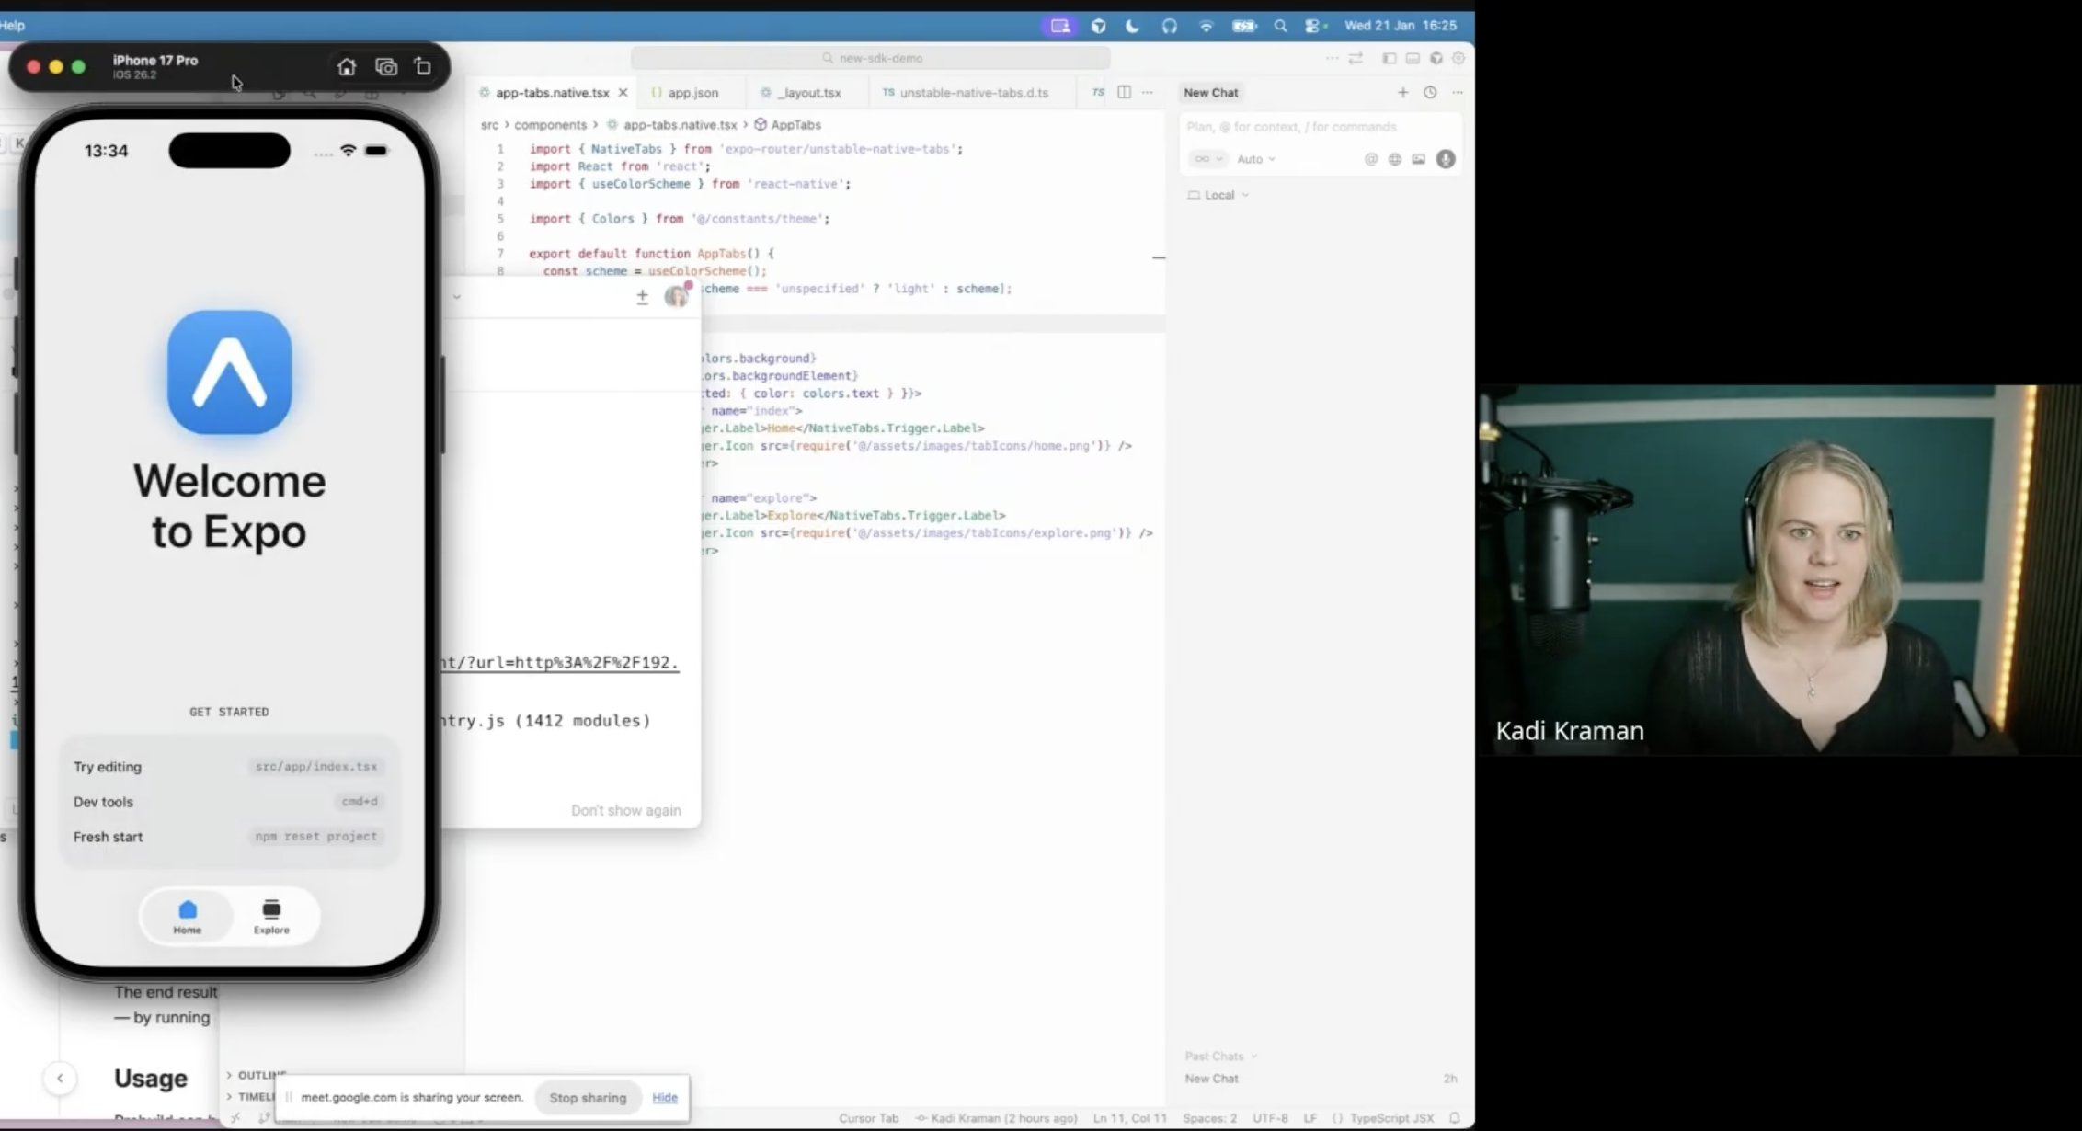
Task: Open the agent mode infinity dropdown
Action: click(x=1207, y=159)
